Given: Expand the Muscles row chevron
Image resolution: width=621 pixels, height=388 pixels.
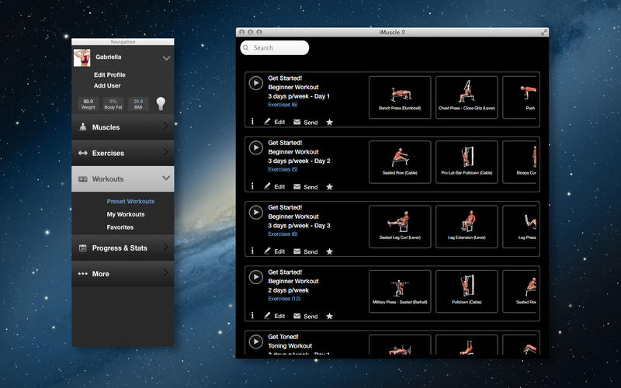Looking at the screenshot, I should [165, 126].
